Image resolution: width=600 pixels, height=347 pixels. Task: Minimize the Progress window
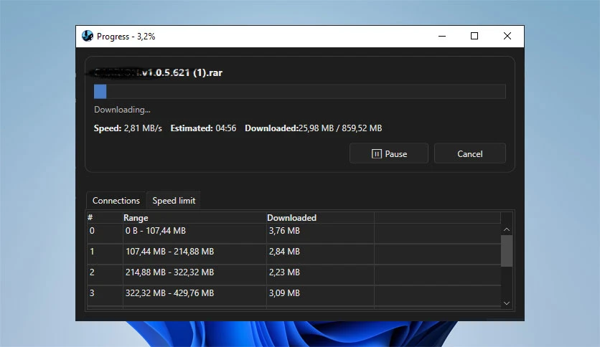pyautogui.click(x=442, y=36)
